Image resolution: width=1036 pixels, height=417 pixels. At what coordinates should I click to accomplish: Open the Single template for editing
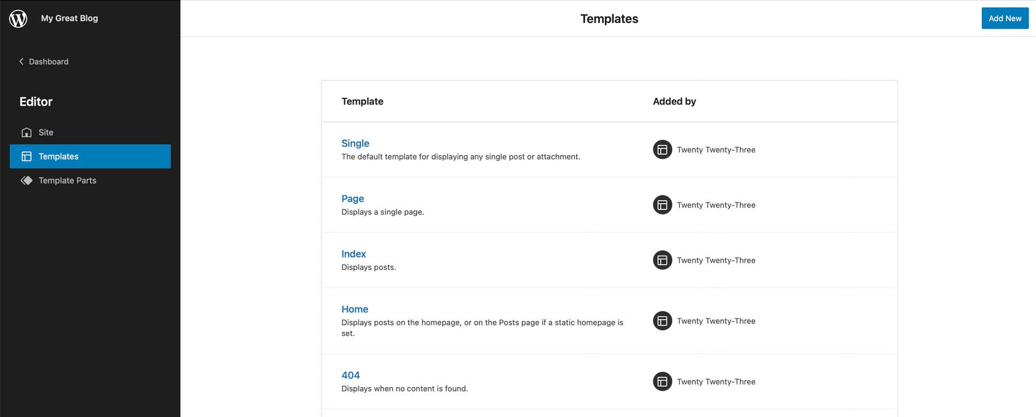[x=355, y=143]
